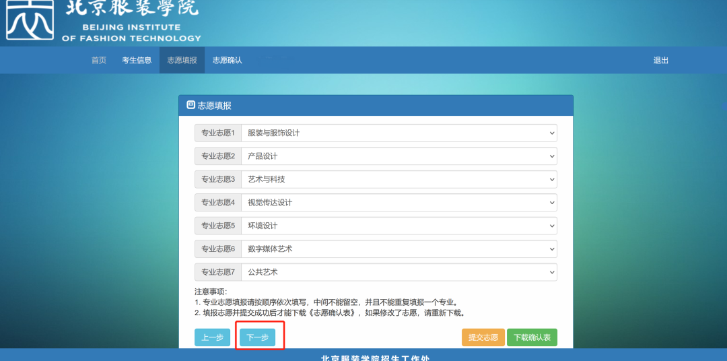Expand the 专业志愿2 dropdown (产品设计)
Viewport: 727px width, 361px height.
pos(399,156)
